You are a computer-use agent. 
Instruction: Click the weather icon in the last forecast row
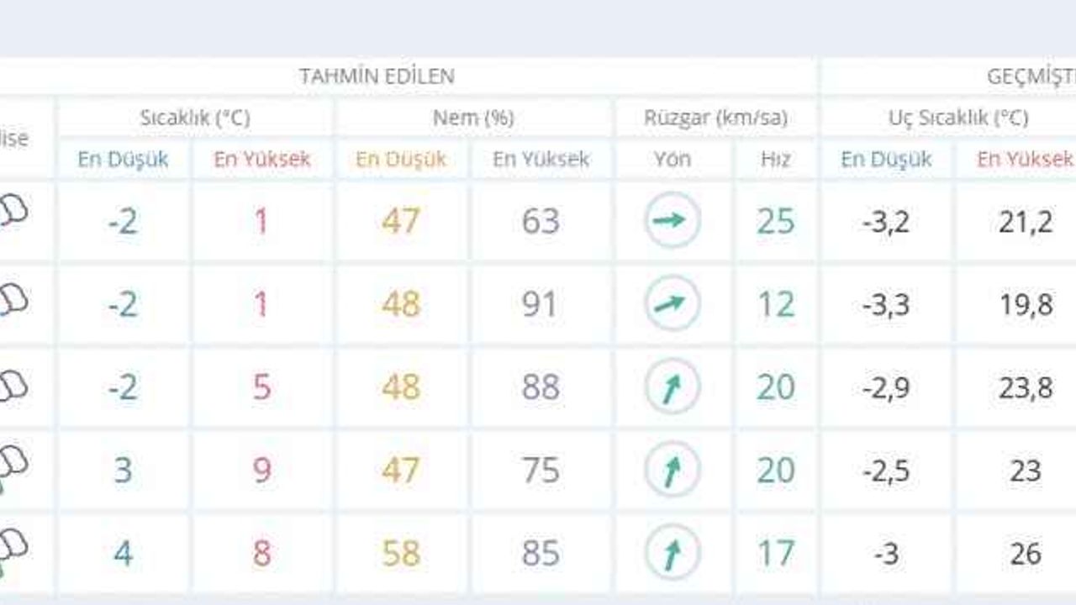(x=13, y=547)
